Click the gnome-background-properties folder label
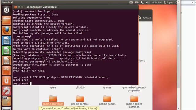The height and width of the screenshot is (110, 196). point(134,89)
